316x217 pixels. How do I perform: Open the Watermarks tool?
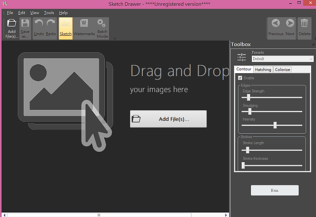(84, 24)
